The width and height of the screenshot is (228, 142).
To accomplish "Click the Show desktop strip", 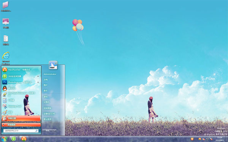I will (226, 139).
